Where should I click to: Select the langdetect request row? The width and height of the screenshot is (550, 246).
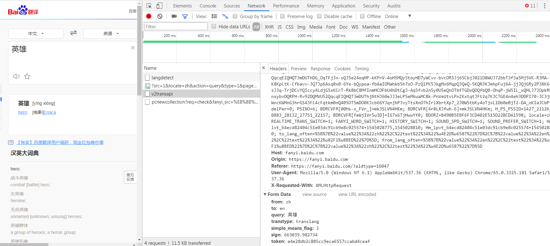[201, 77]
